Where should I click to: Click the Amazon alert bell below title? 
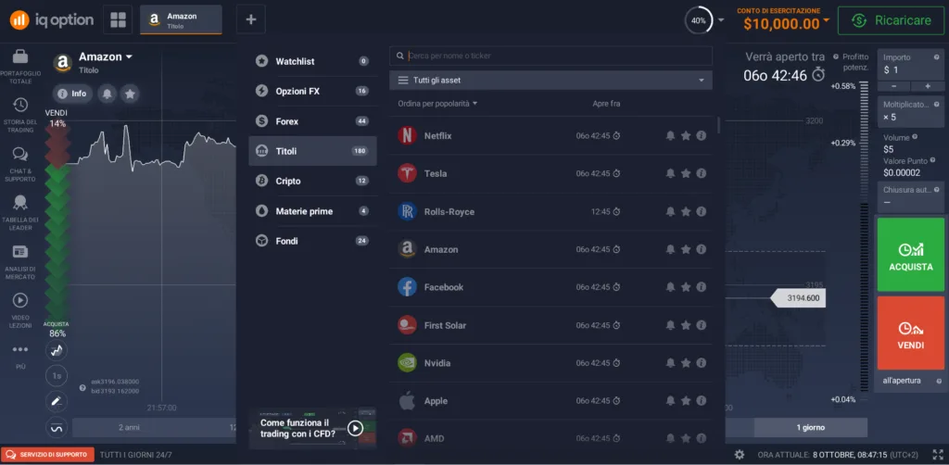pos(108,94)
